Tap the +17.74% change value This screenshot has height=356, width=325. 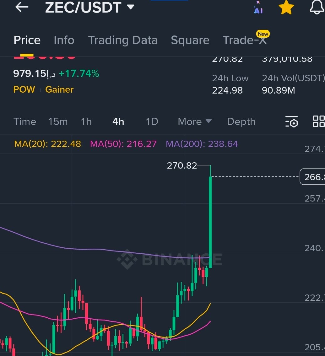tap(79, 73)
